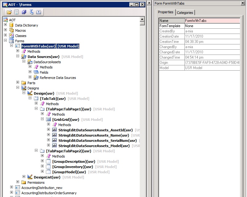The height and width of the screenshot is (197, 247).
Task: Click the DesignList(usr) pencil icon
Action: (x=30, y=177)
